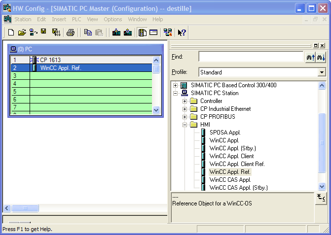Click the catalog pane float icon

pyautogui.click(x=316, y=45)
